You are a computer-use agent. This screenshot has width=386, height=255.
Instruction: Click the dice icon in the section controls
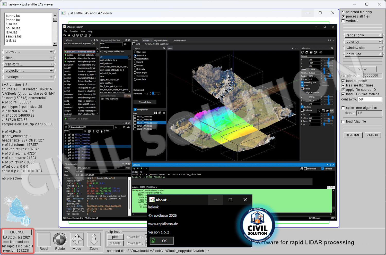[x=323, y=111]
